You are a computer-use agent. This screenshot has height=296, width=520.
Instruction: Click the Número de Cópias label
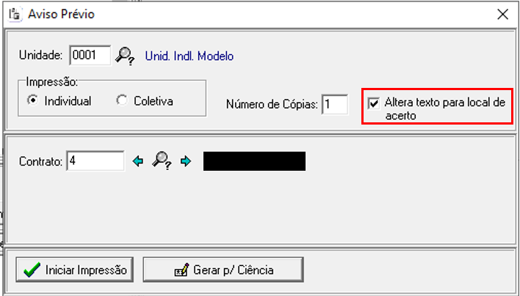(272, 105)
